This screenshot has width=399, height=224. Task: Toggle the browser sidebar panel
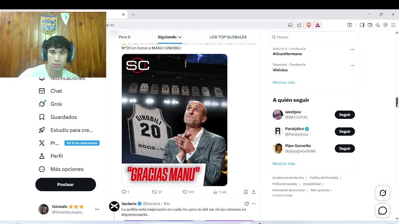[362, 25]
